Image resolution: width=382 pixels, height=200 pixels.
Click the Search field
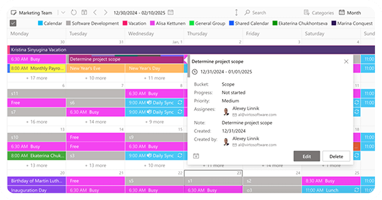259,13
